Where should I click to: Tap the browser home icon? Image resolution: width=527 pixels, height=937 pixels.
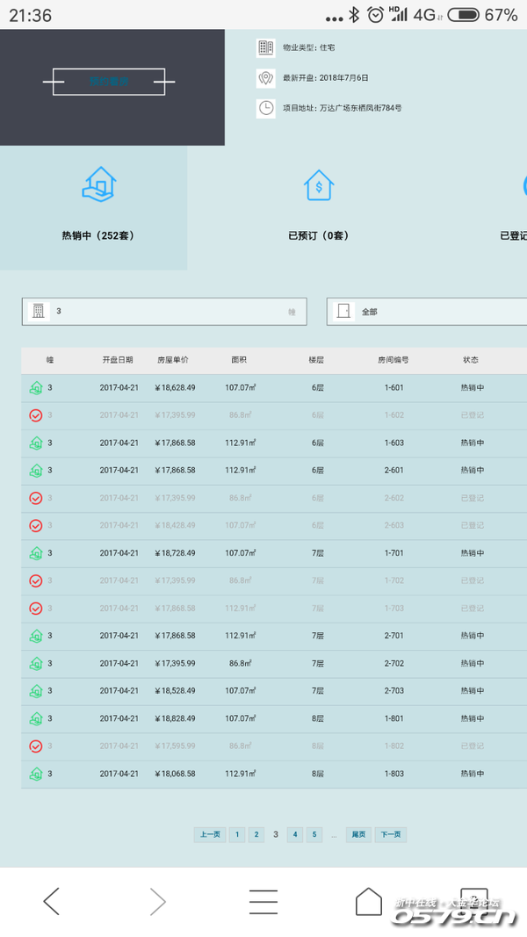click(368, 901)
